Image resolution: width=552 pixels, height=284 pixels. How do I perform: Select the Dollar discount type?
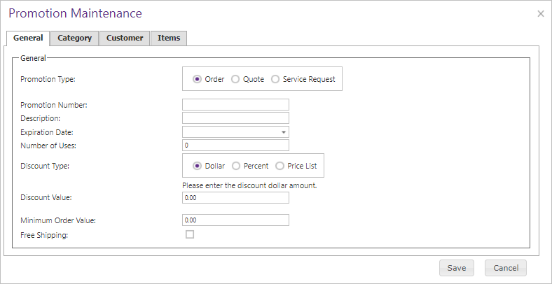point(197,166)
